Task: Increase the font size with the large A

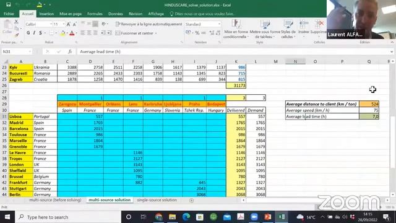Action: coord(68,24)
